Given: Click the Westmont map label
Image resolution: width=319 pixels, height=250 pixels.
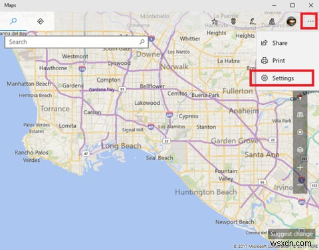Looking at the screenshot, I should 75,56.
